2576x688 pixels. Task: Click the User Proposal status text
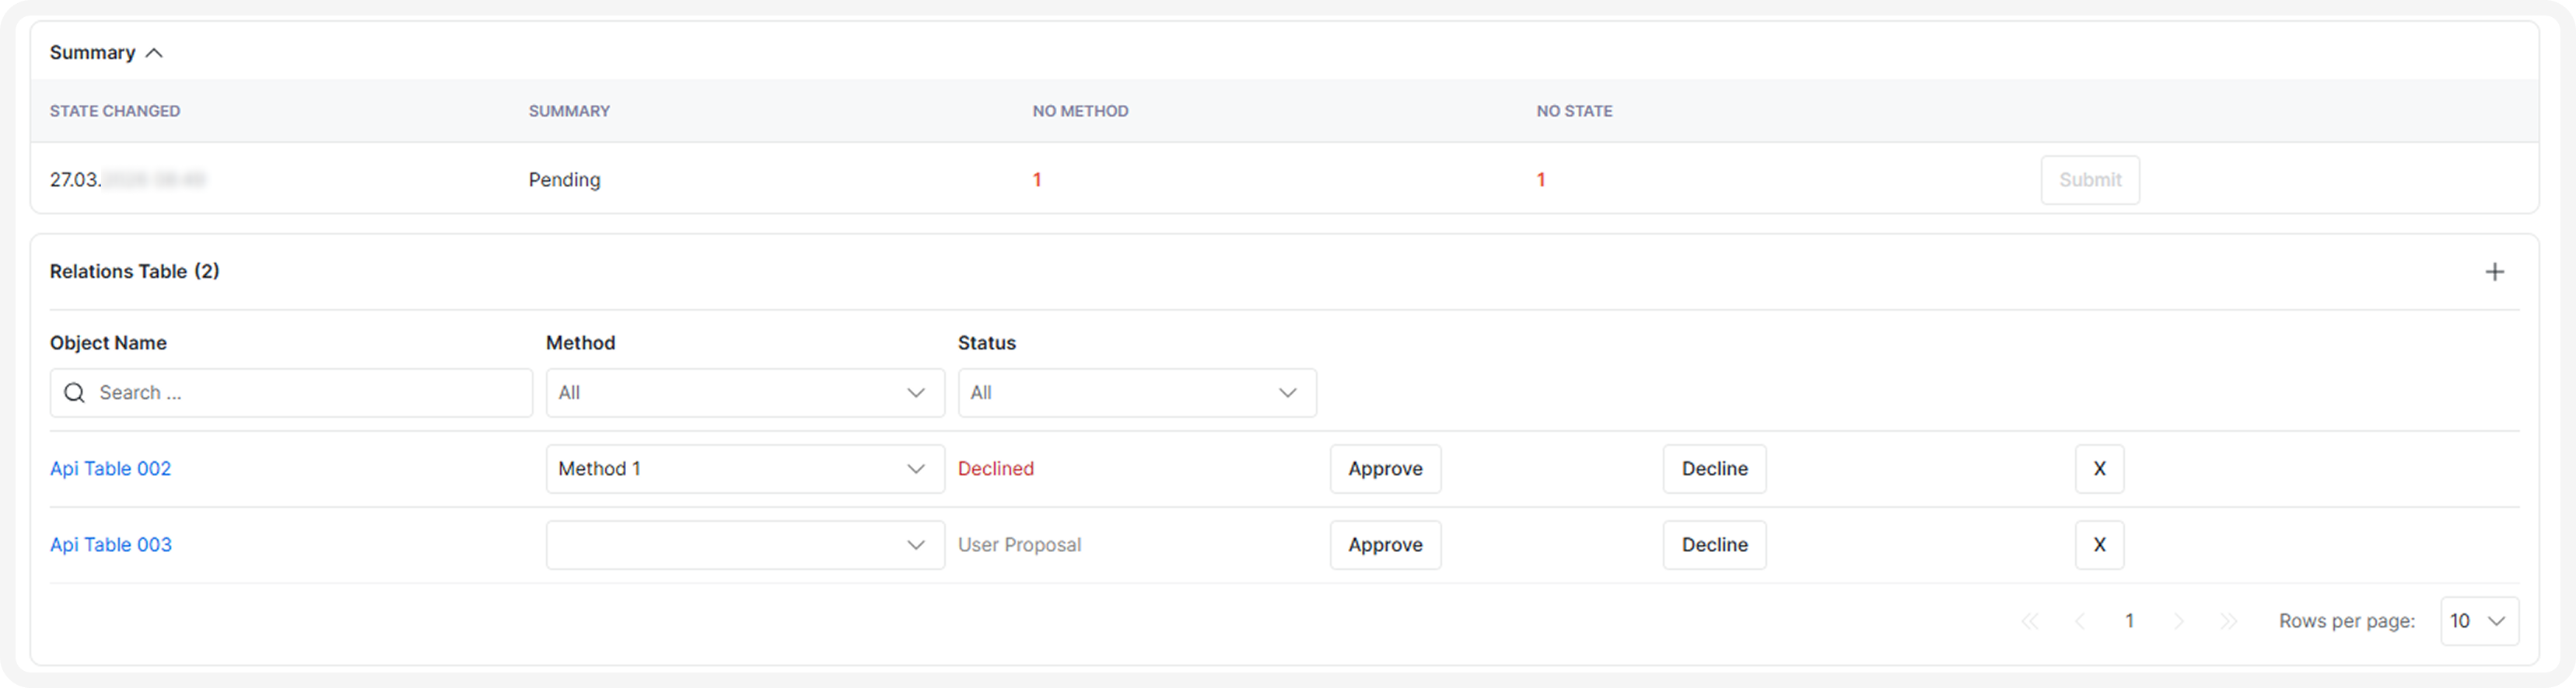click(1019, 544)
